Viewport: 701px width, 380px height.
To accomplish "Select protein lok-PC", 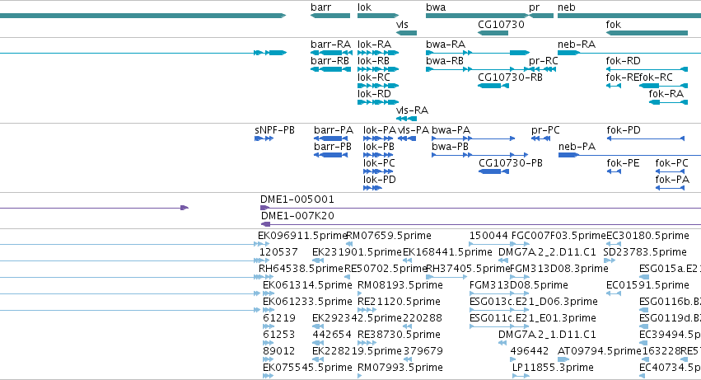I will (378, 171).
